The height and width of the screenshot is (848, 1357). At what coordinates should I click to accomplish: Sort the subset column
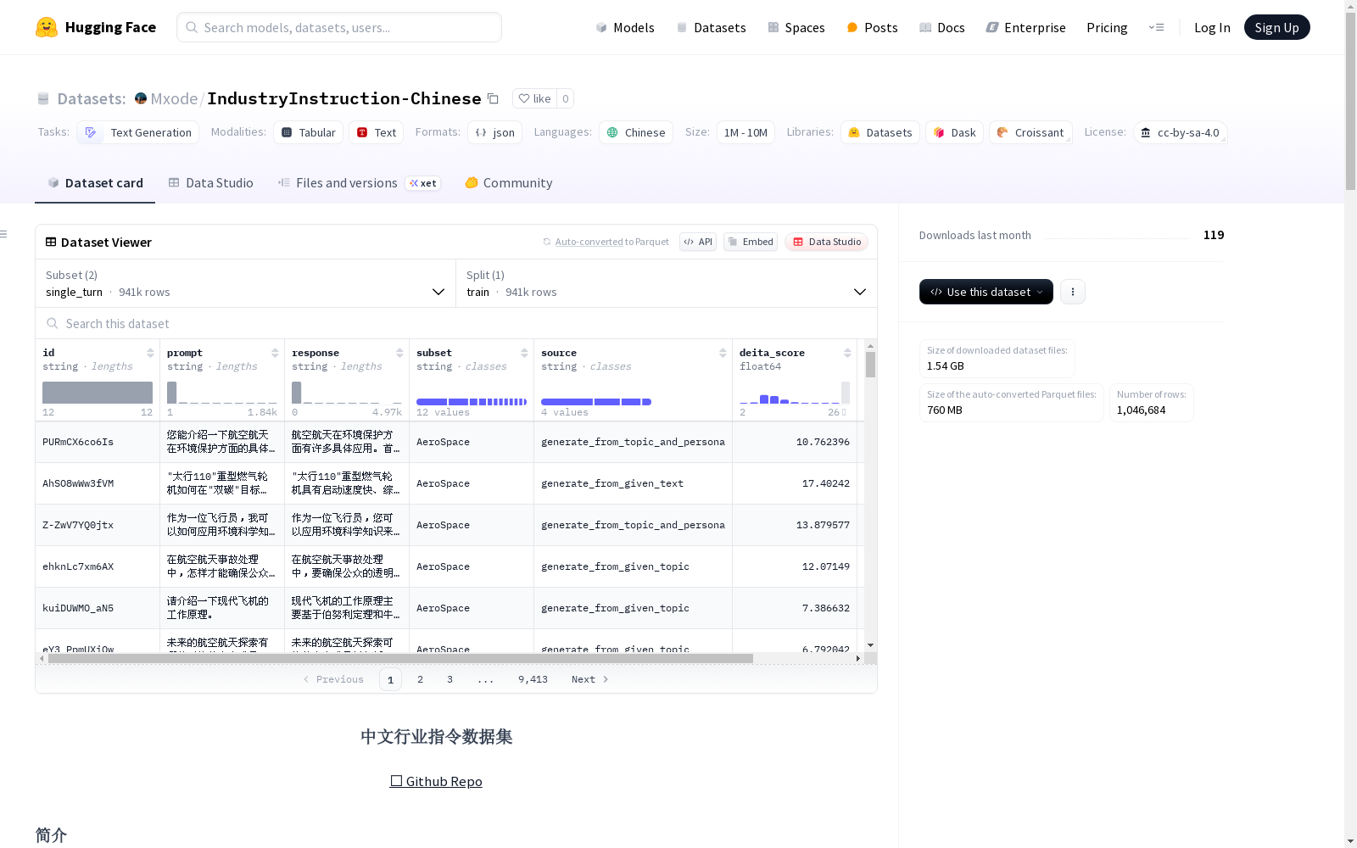click(x=524, y=353)
